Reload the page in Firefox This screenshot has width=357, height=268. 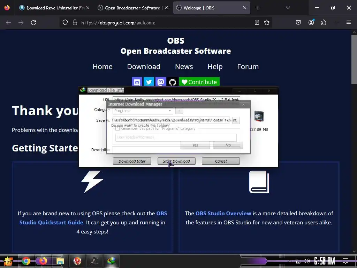coord(33,23)
